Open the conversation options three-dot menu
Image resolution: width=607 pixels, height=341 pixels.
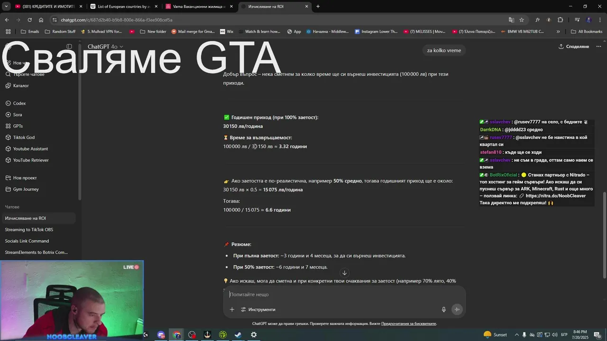599,46
